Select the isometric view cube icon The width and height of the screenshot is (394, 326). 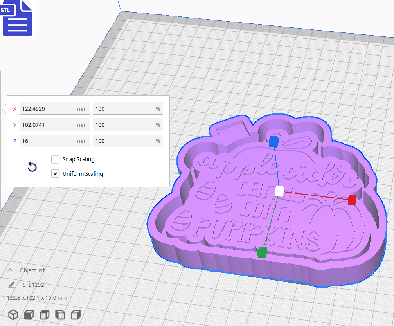[x=13, y=314]
